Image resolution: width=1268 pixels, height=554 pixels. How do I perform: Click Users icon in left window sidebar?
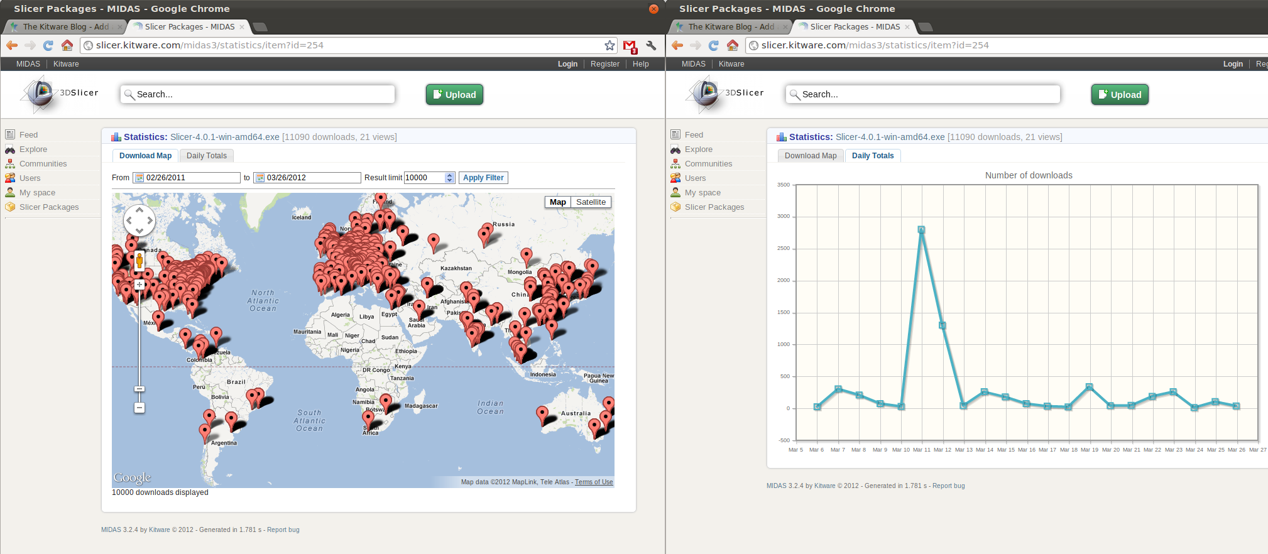pos(10,178)
